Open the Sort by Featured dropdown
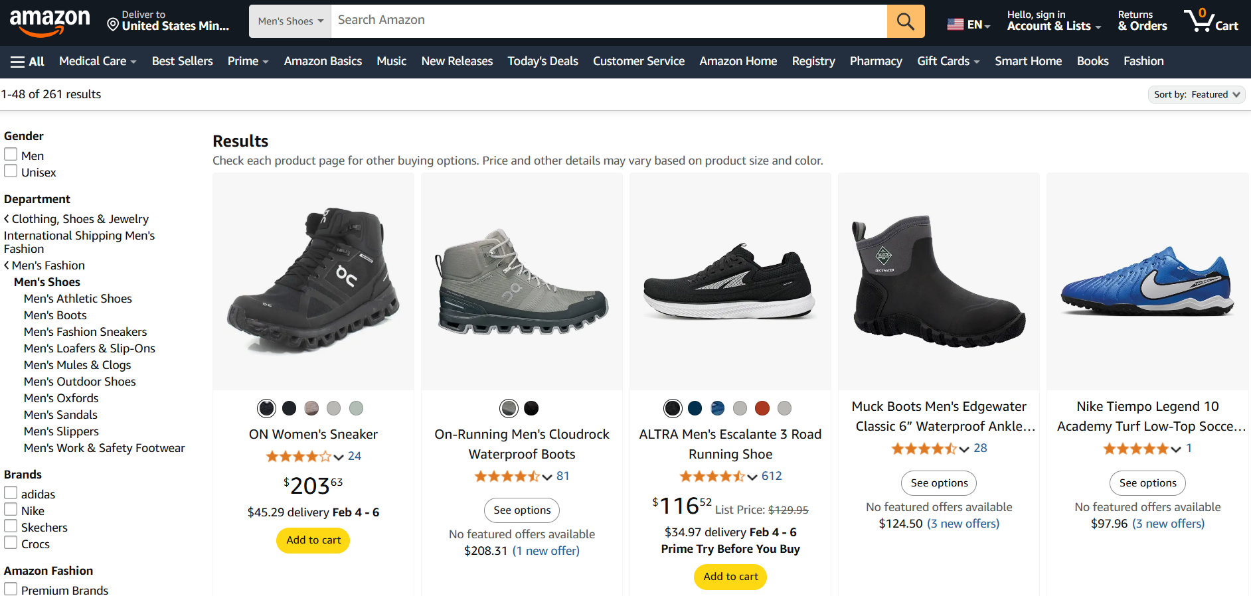The image size is (1251, 596). (x=1196, y=94)
